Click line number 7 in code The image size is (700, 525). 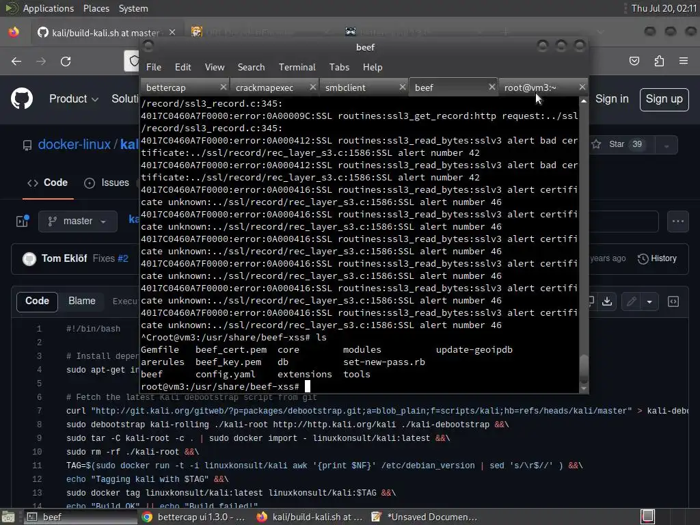click(39, 411)
